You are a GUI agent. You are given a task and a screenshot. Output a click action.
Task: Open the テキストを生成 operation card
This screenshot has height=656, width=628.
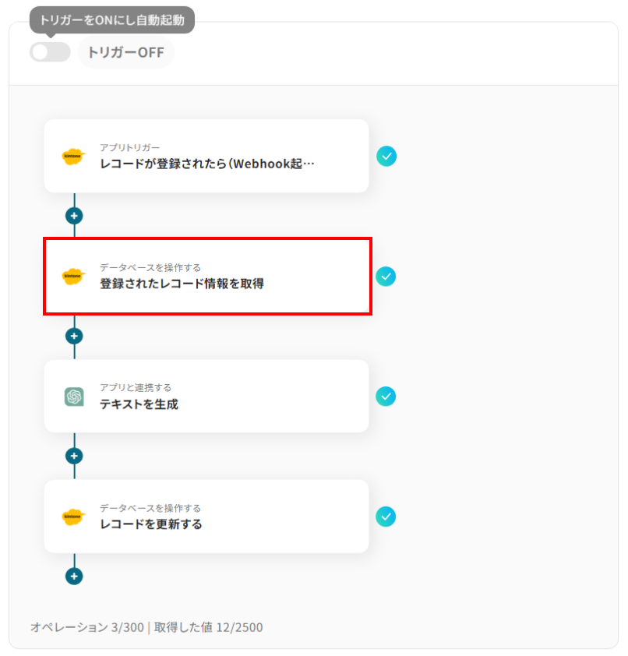coord(206,397)
